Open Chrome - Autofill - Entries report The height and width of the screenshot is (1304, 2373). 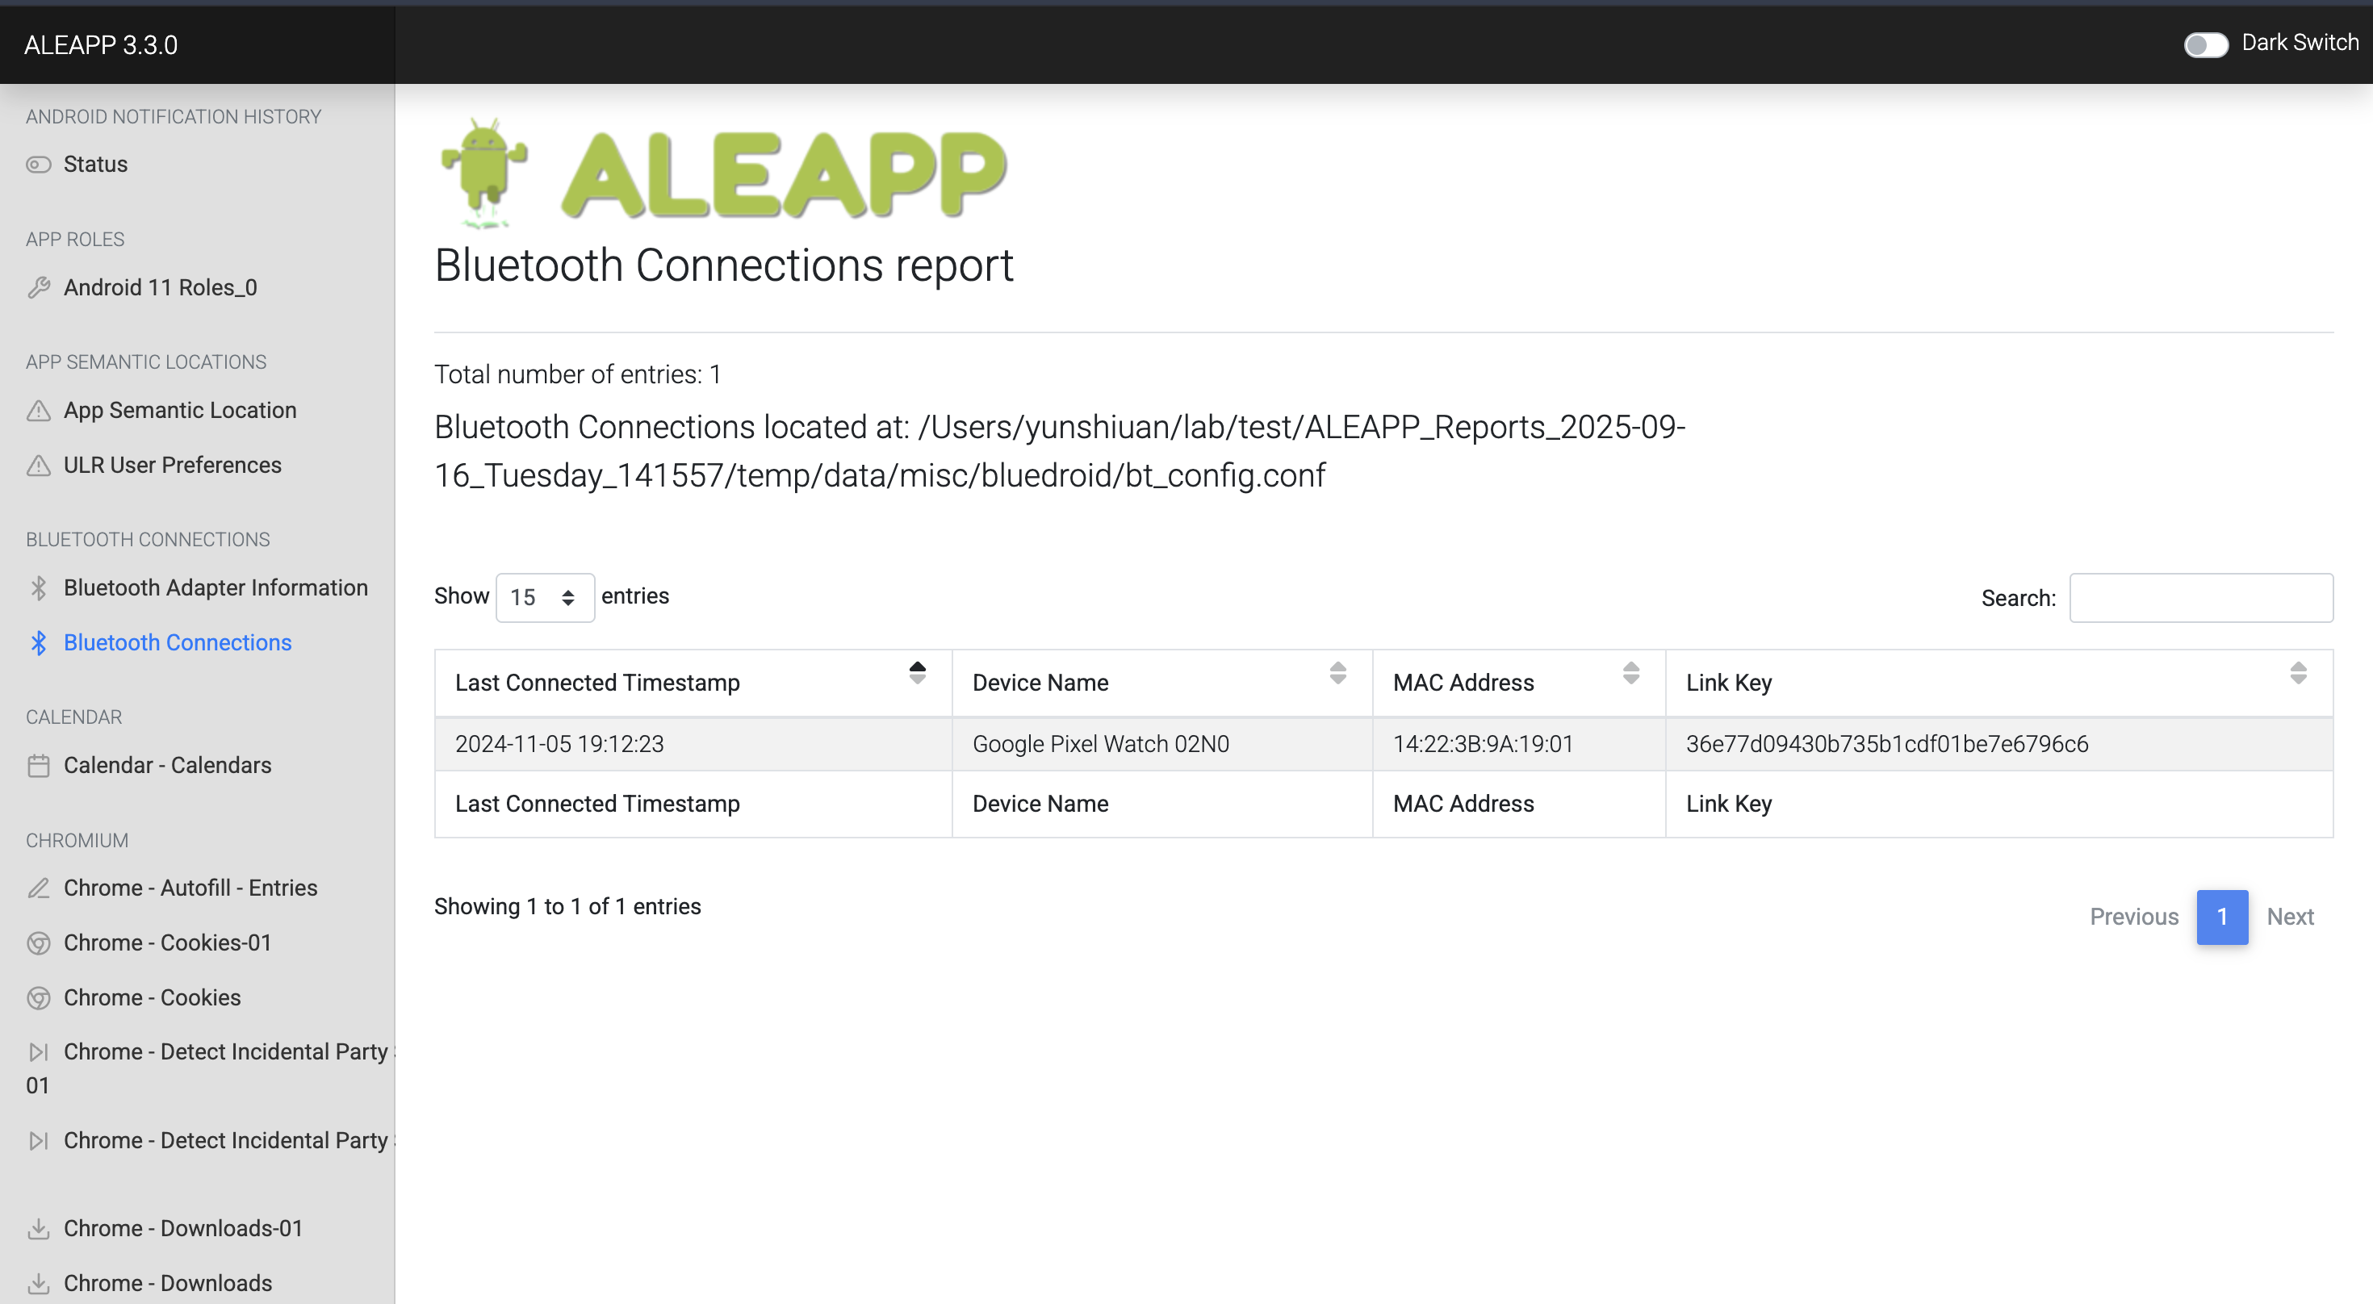point(190,888)
